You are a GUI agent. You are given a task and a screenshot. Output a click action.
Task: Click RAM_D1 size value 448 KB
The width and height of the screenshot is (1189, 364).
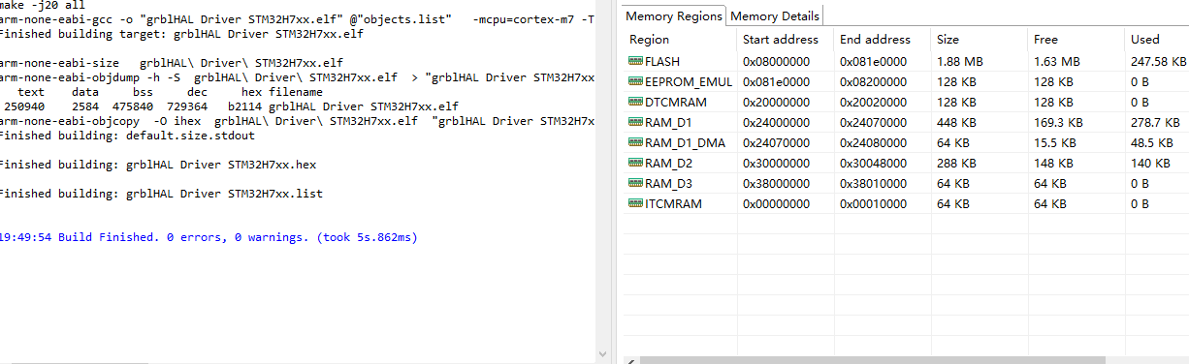coord(957,122)
